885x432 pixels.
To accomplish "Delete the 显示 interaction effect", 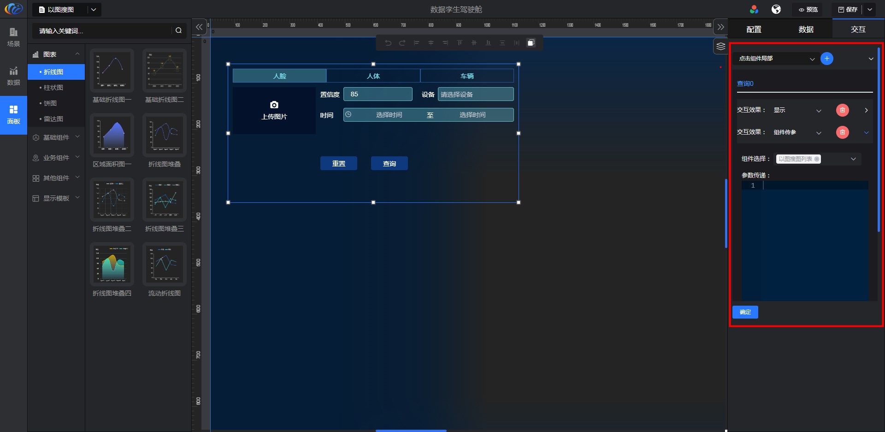I will point(842,110).
